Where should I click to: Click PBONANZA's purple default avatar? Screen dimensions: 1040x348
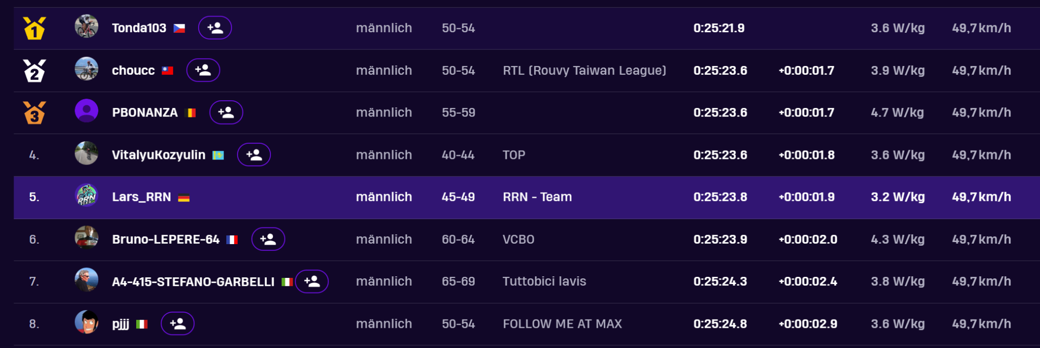[86, 111]
